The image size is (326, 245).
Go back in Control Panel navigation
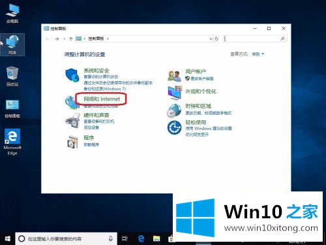[x=48, y=39]
